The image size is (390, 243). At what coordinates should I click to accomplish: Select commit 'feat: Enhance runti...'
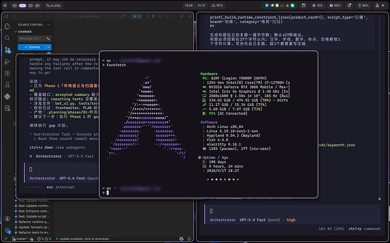pyautogui.click(x=34, y=211)
